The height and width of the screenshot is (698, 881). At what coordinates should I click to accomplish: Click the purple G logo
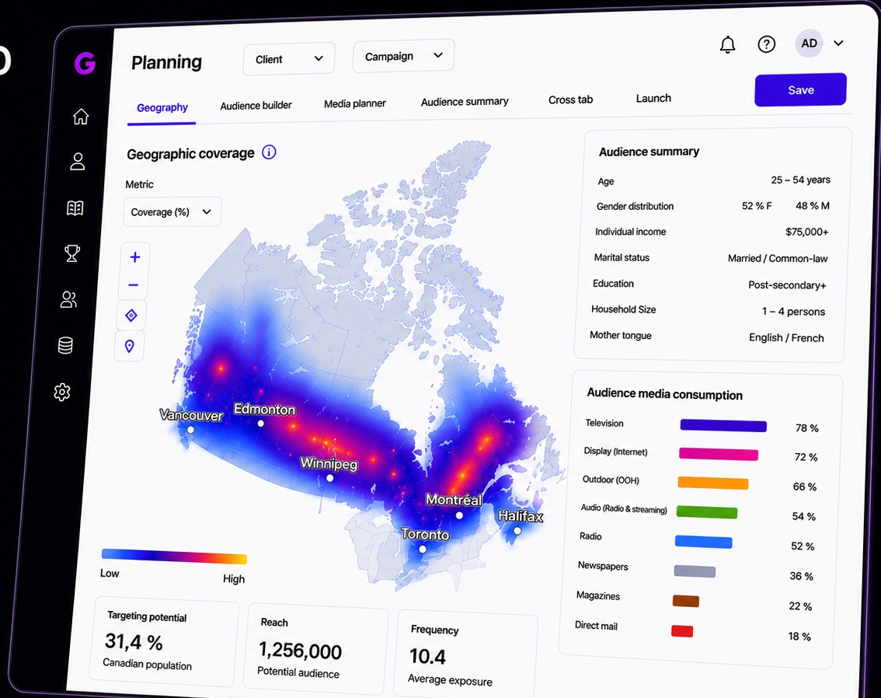point(85,63)
